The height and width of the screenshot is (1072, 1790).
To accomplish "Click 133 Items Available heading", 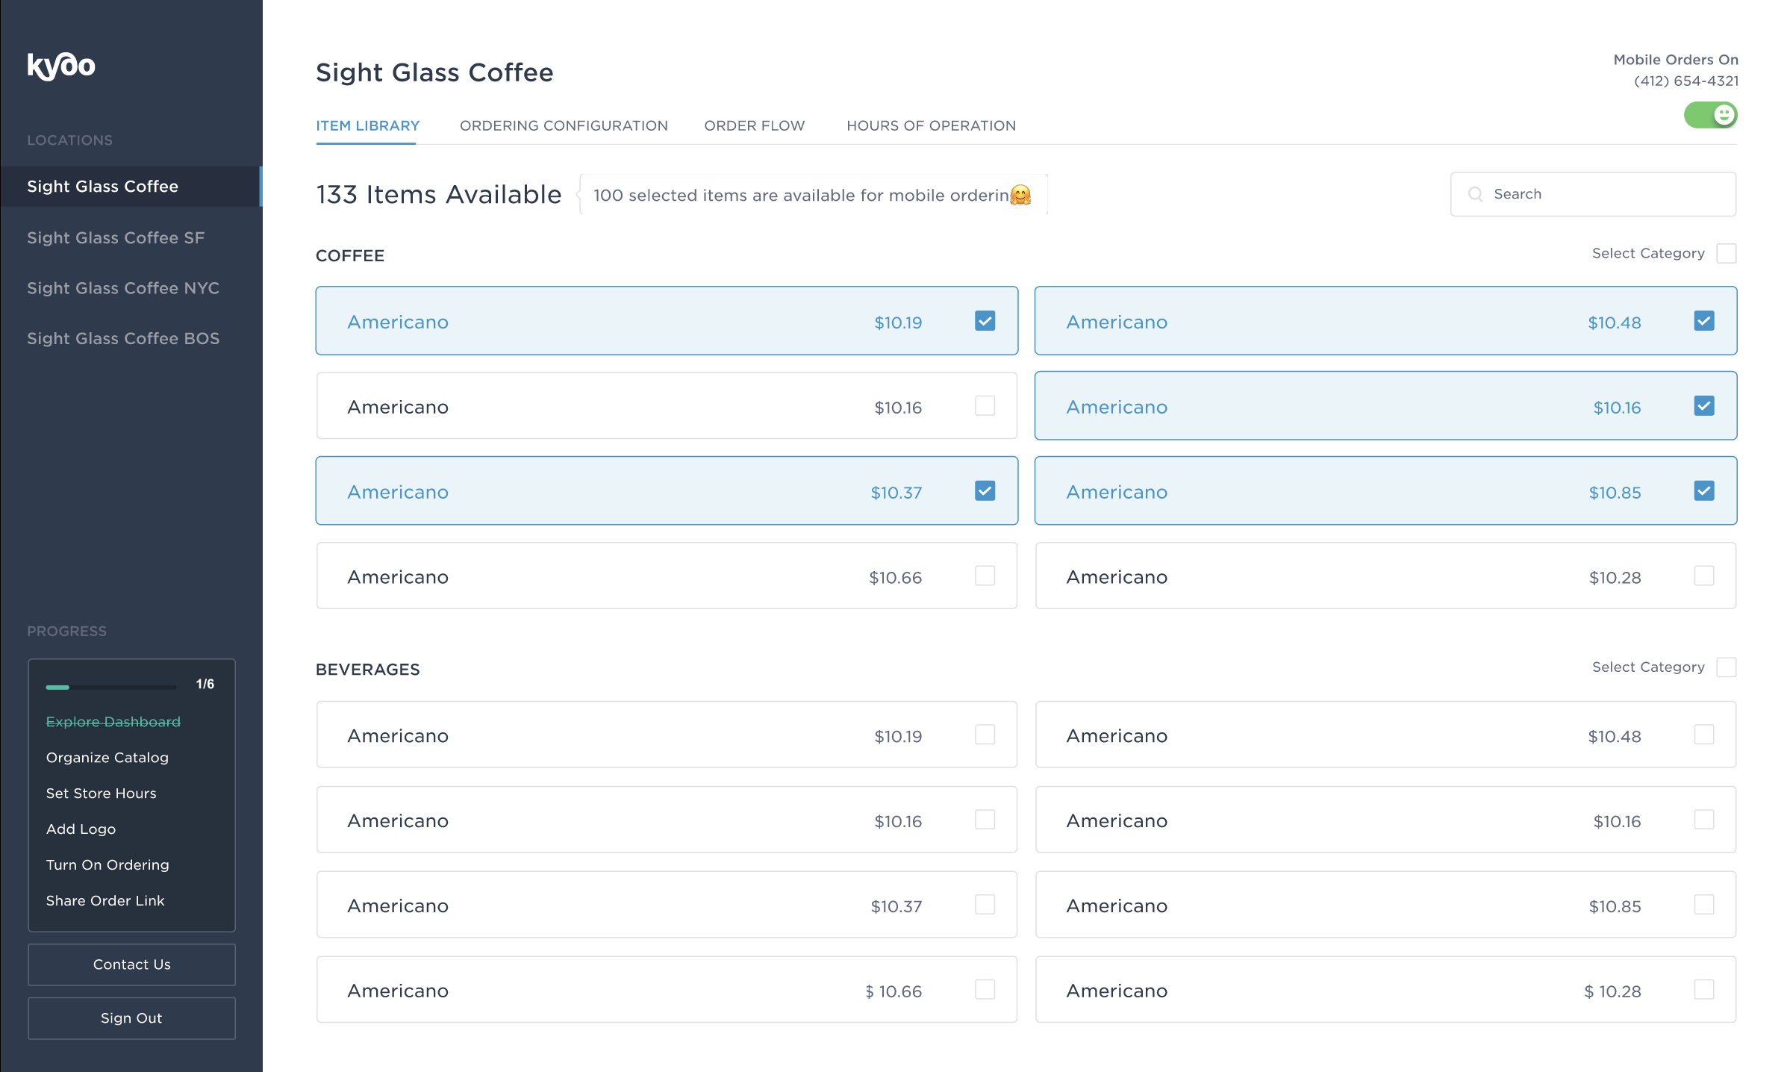I will pos(438,195).
